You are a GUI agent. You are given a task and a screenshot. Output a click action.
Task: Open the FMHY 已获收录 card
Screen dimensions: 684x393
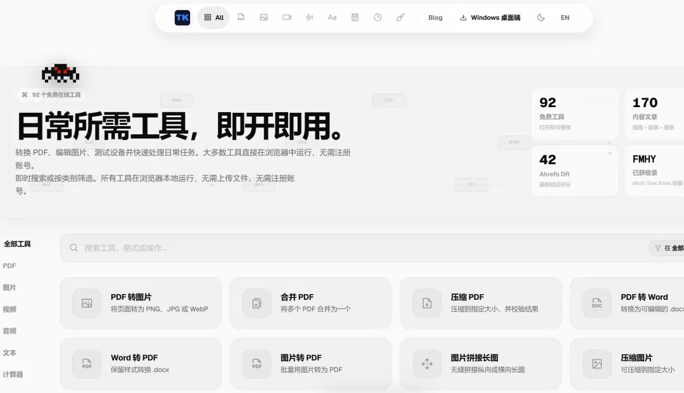[654, 171]
